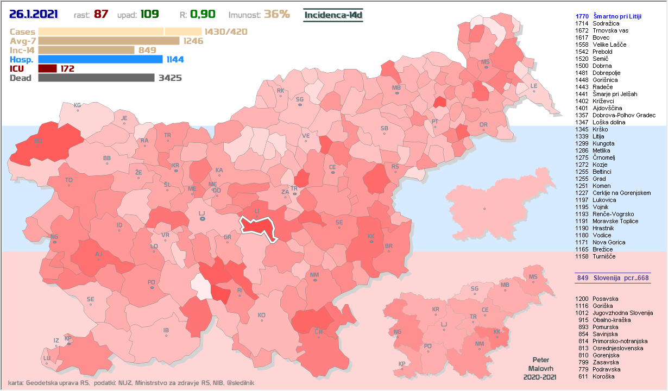Viewport: 668px width, 391px height.
Task: Click the Koper (KP) marker on main map
Action: (68, 343)
